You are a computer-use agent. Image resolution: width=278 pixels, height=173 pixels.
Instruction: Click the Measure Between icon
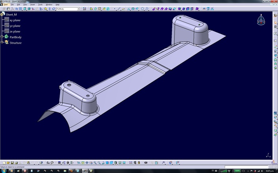(x=131, y=163)
